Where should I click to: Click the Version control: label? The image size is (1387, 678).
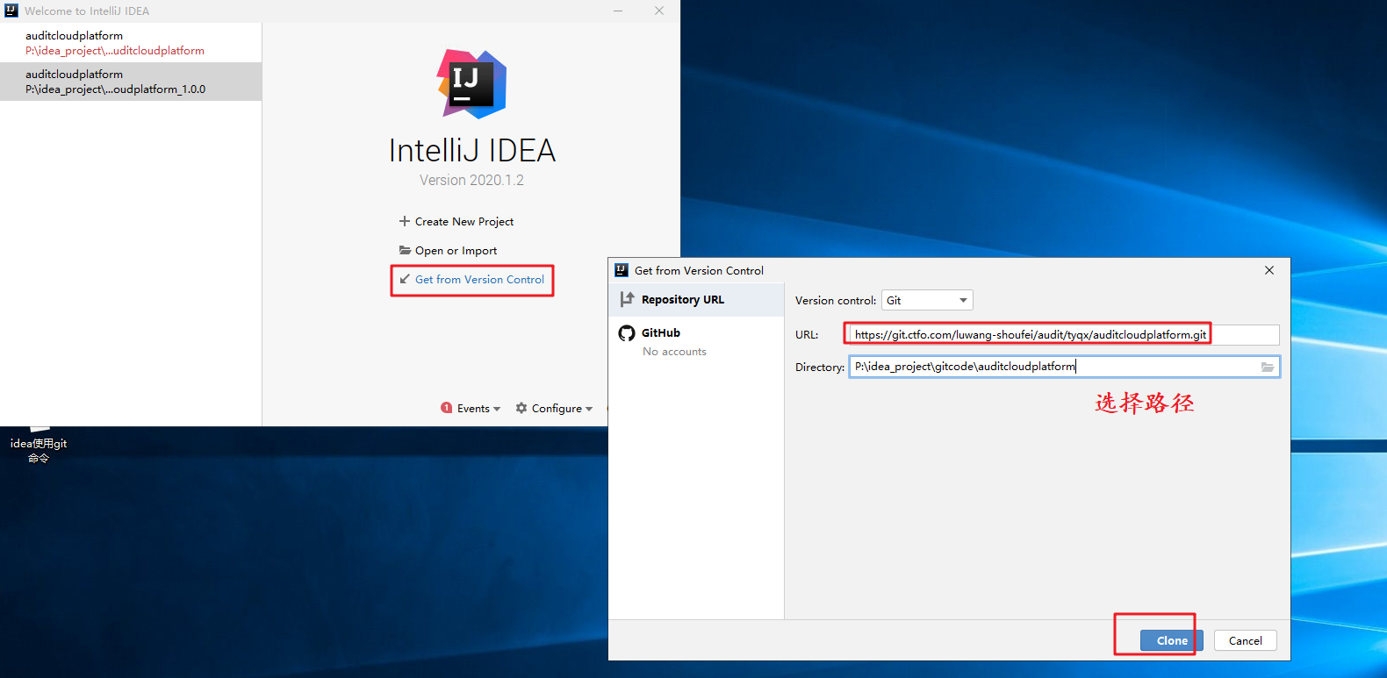coord(836,300)
